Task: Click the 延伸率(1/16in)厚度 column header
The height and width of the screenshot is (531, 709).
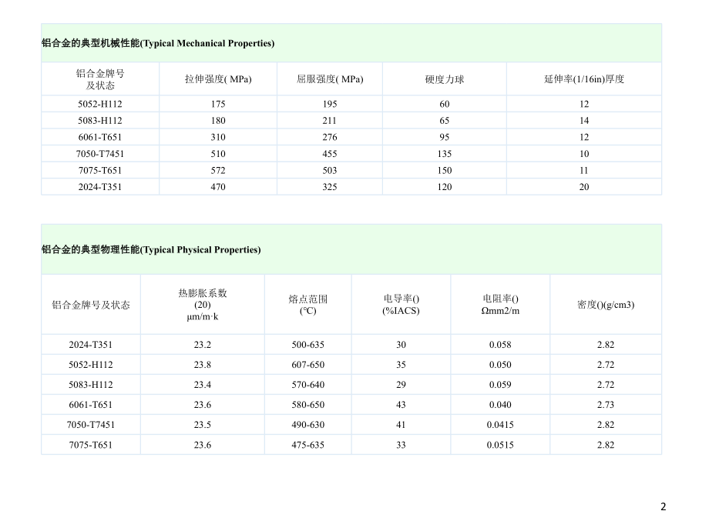Action: pos(583,79)
